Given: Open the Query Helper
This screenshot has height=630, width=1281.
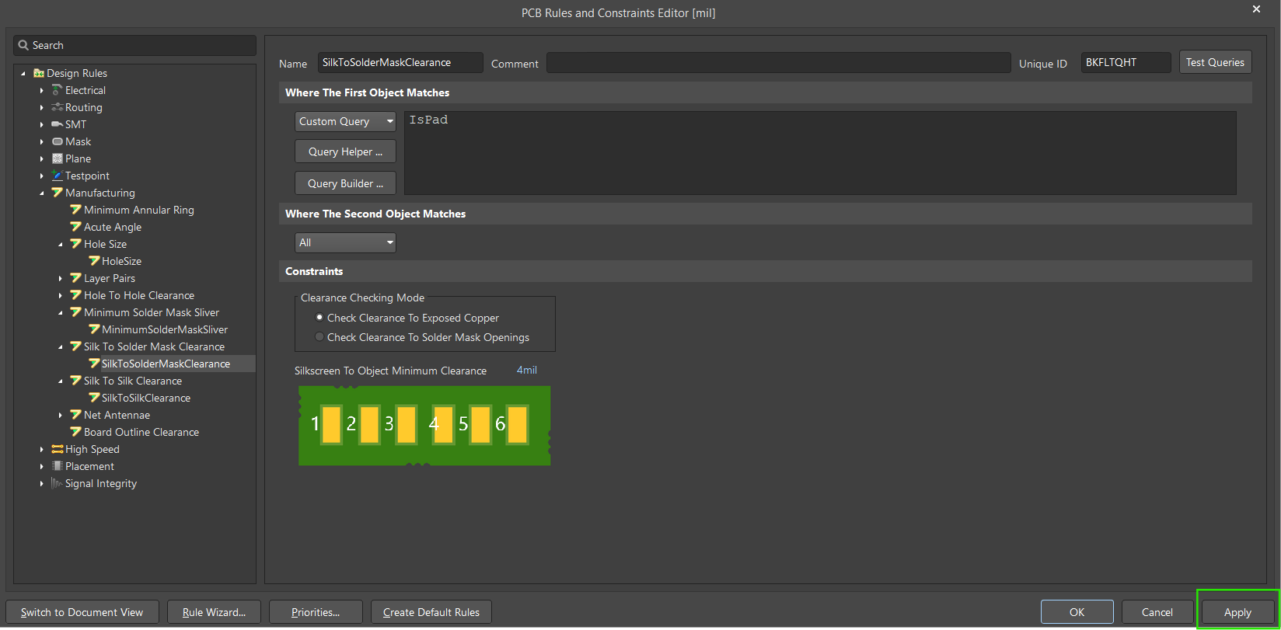Looking at the screenshot, I should click(x=345, y=151).
